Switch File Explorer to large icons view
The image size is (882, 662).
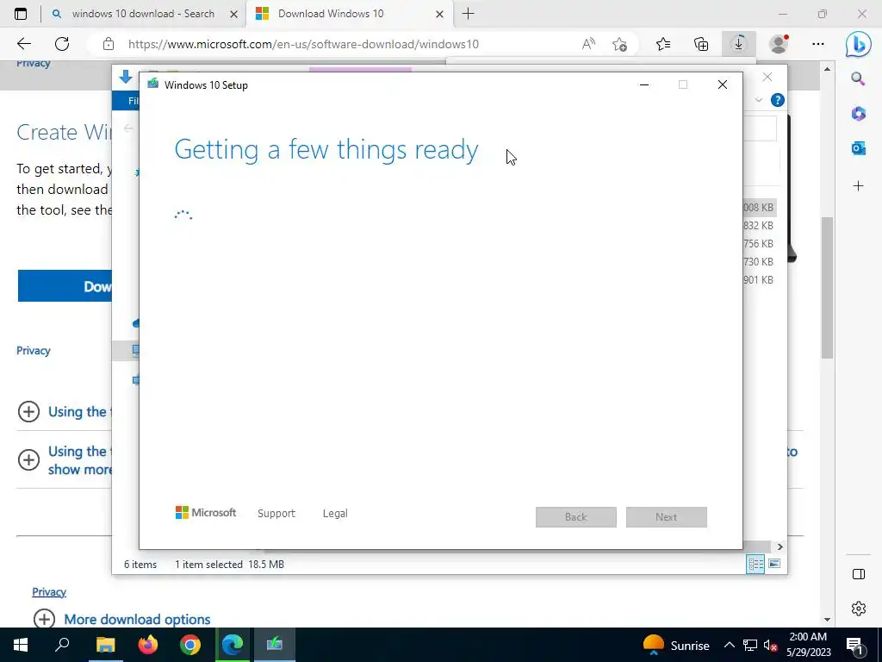[774, 564]
